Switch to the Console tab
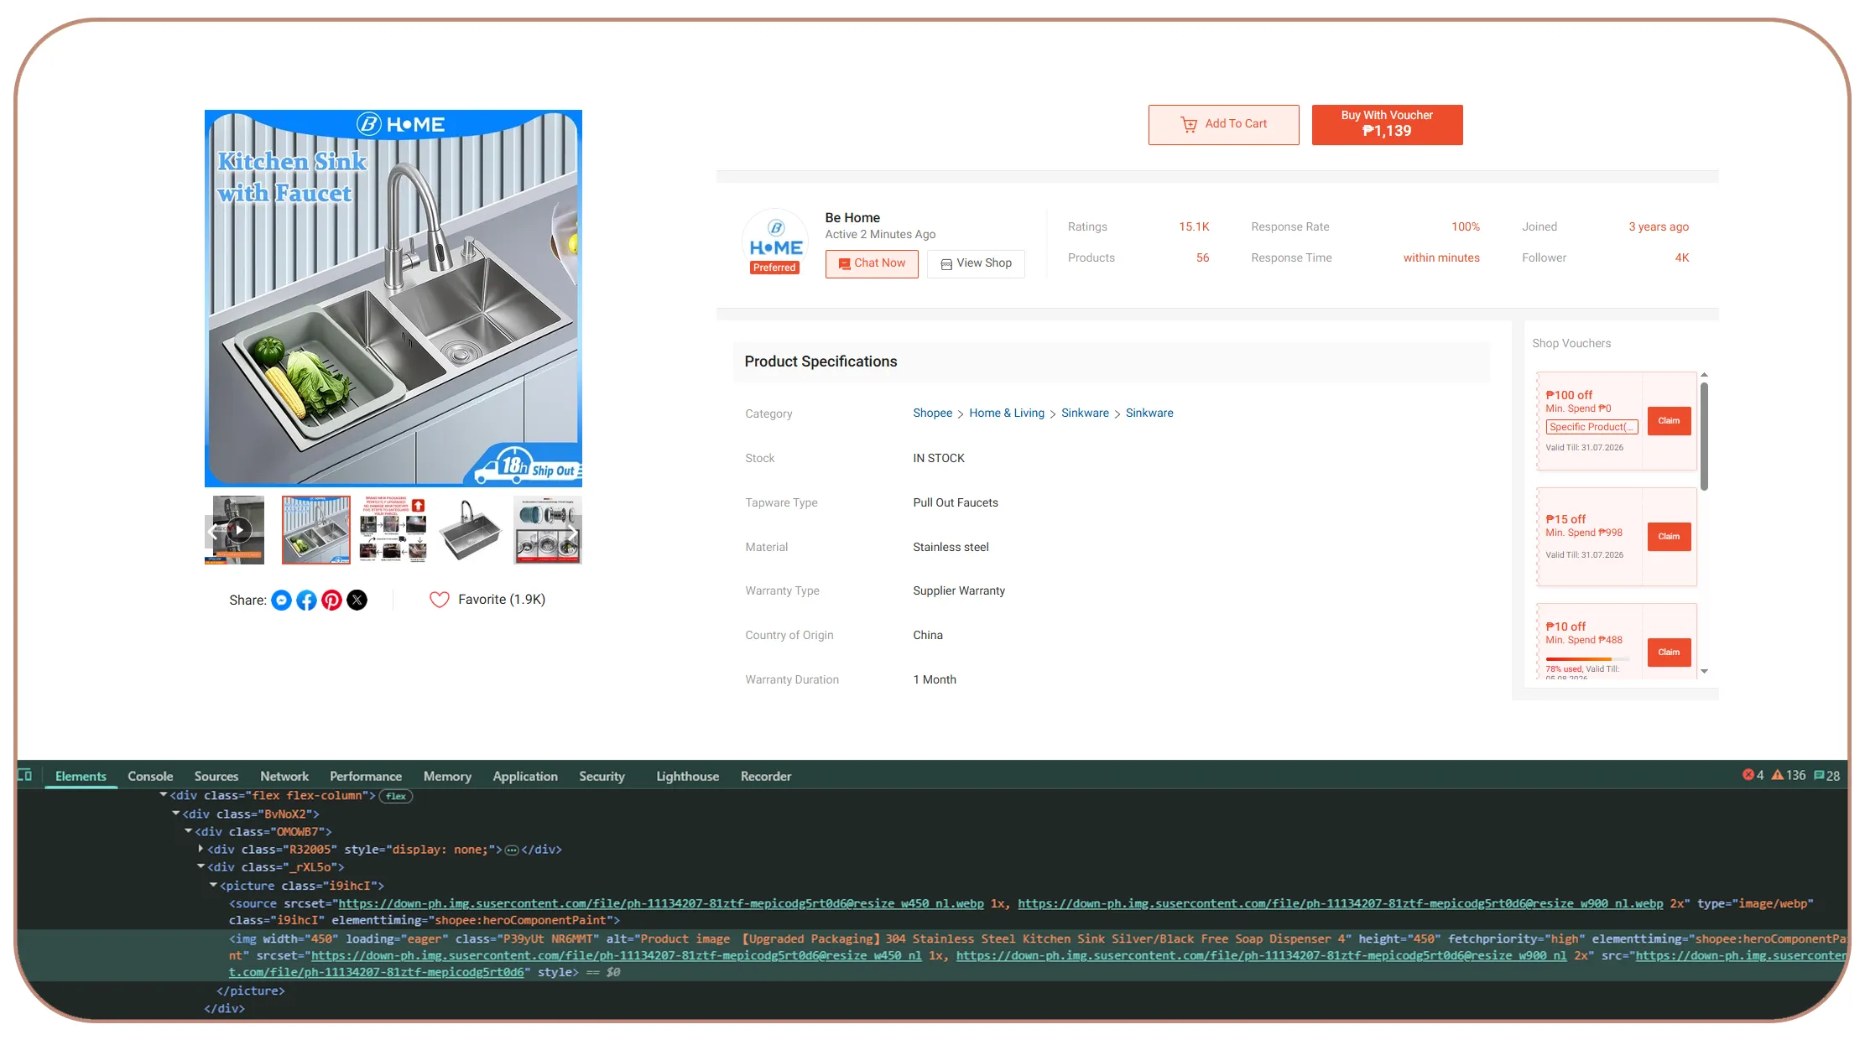This screenshot has height=1040, width=1865. tap(150, 777)
